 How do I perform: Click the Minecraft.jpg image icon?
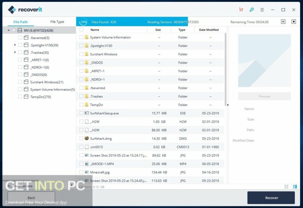tap(87, 172)
